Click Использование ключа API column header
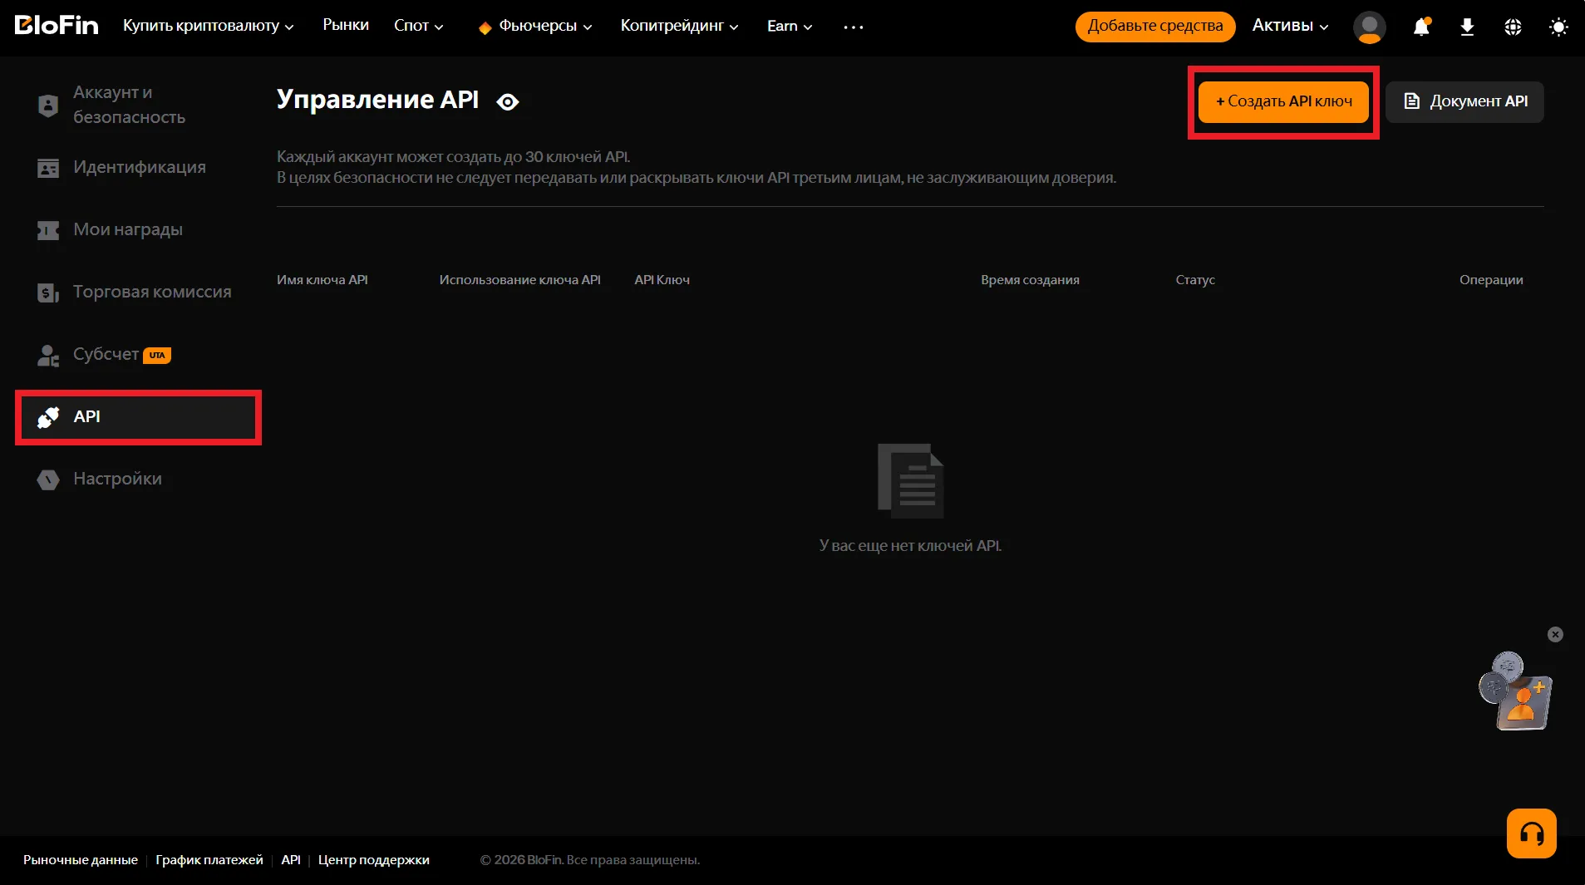This screenshot has width=1585, height=885. click(520, 280)
